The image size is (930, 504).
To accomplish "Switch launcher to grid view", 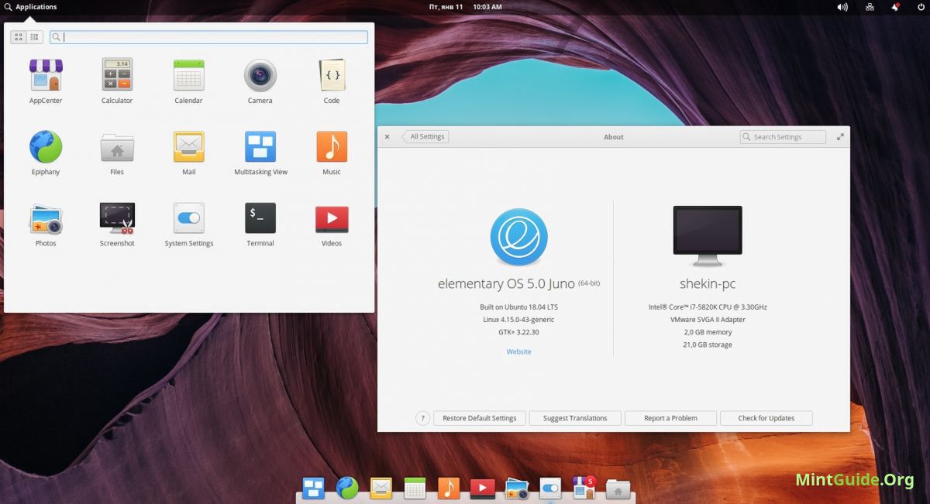I will coord(19,37).
